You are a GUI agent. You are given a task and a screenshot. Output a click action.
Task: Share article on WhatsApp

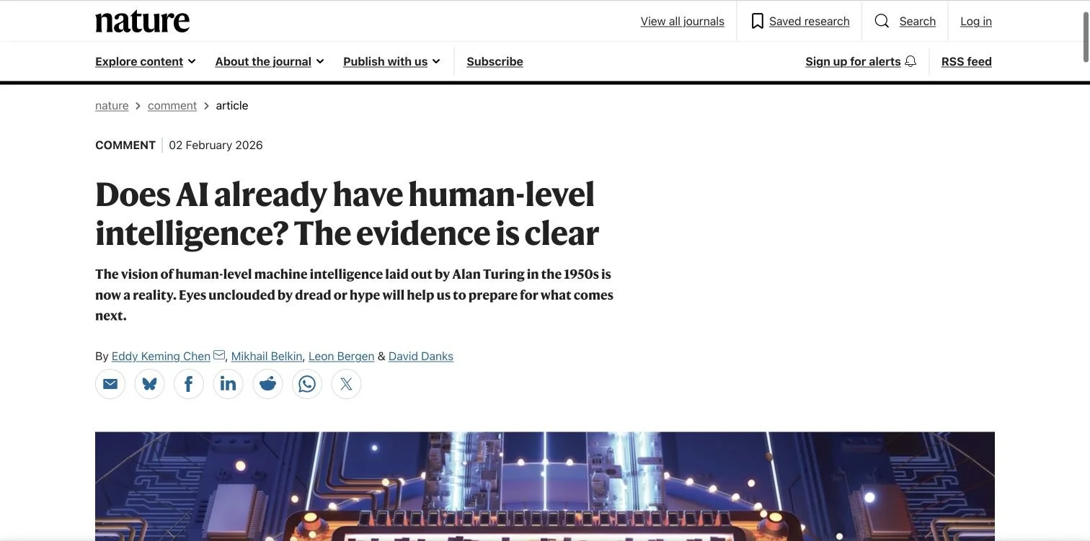[307, 384]
